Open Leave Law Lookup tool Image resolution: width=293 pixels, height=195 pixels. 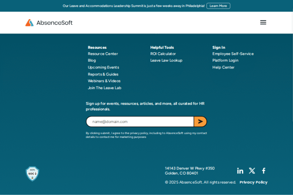tap(166, 61)
